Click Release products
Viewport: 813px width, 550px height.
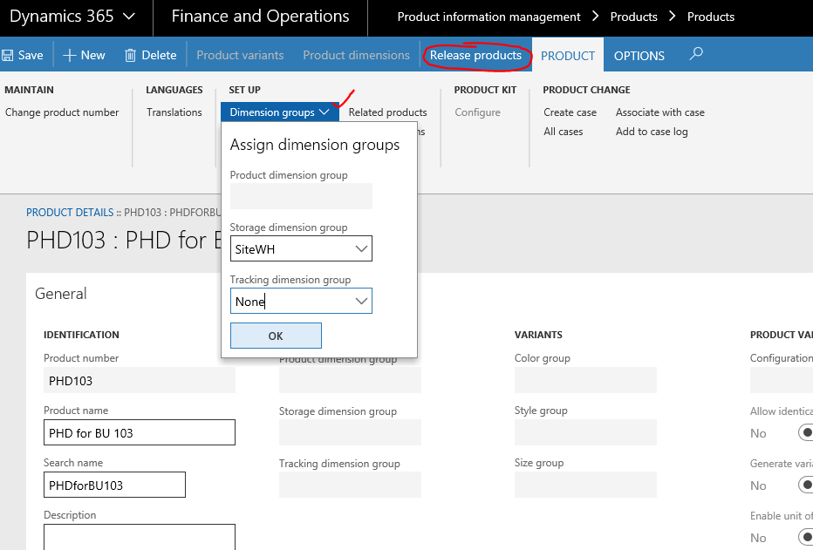click(x=475, y=55)
